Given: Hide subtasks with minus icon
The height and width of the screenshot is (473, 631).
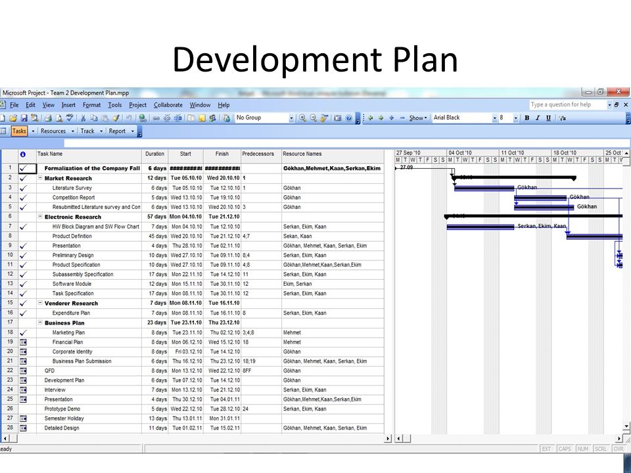Looking at the screenshot, I should coord(402,118).
